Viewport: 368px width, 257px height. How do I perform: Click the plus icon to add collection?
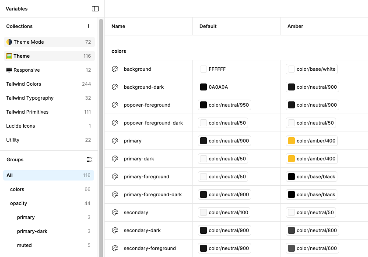click(x=88, y=26)
